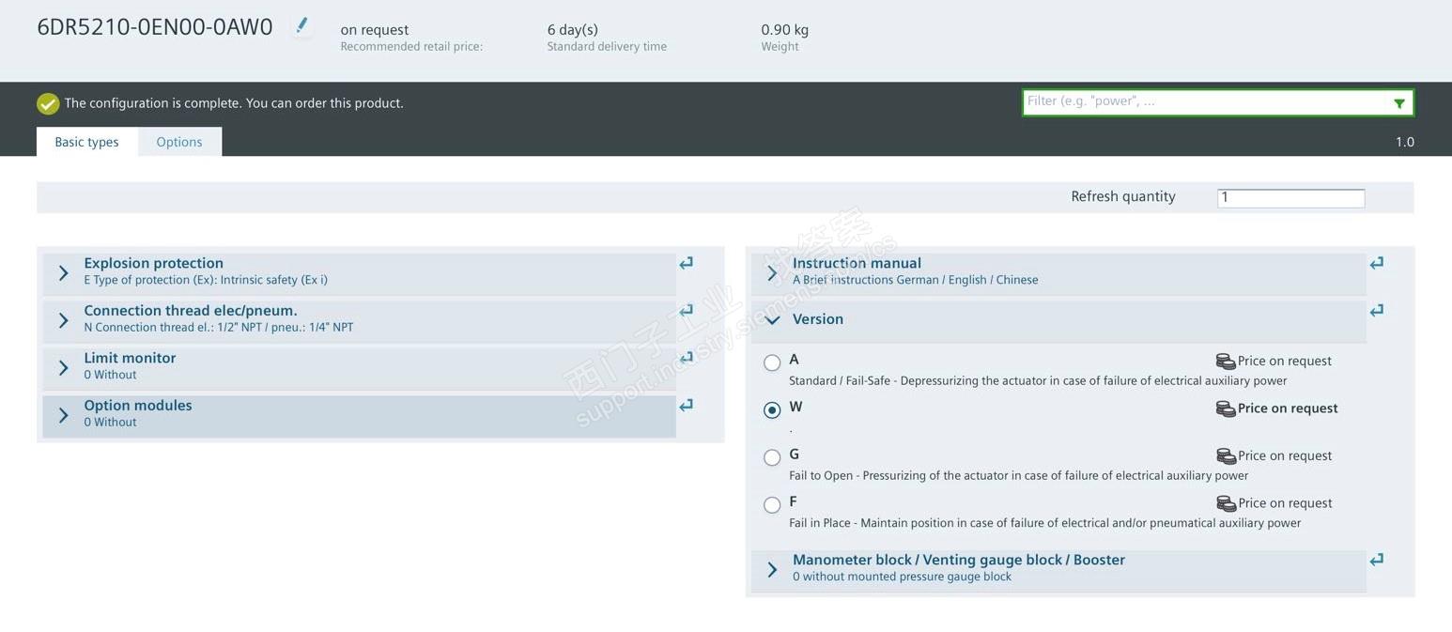Screen dimensions: 1452x632
Task: Open the Basic types tab
Action: (x=86, y=142)
